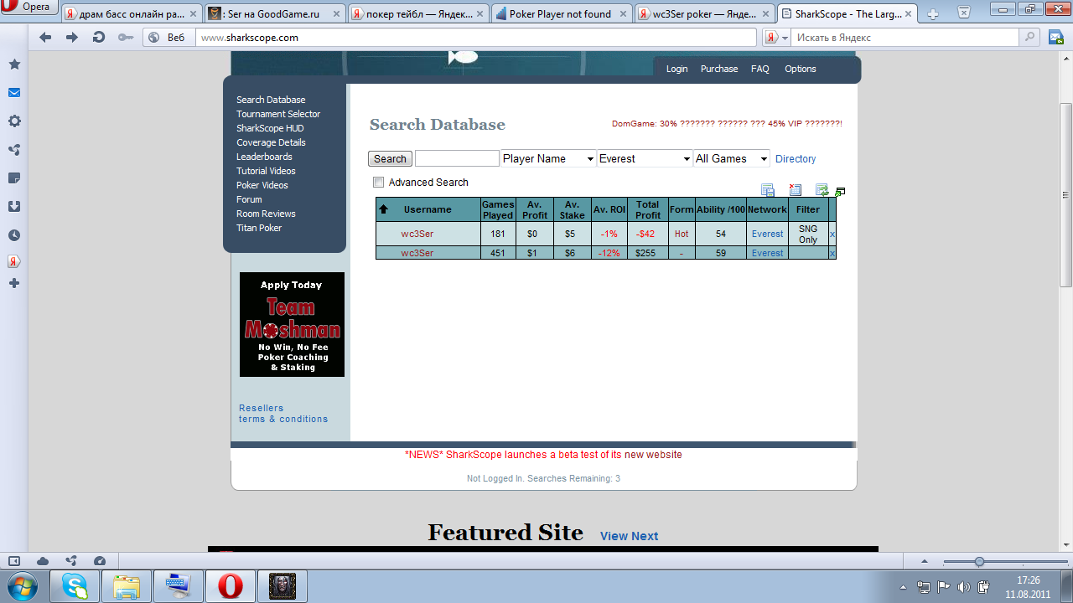Sort by the arrow in Username header
This screenshot has width=1073, height=603.
[x=384, y=209]
